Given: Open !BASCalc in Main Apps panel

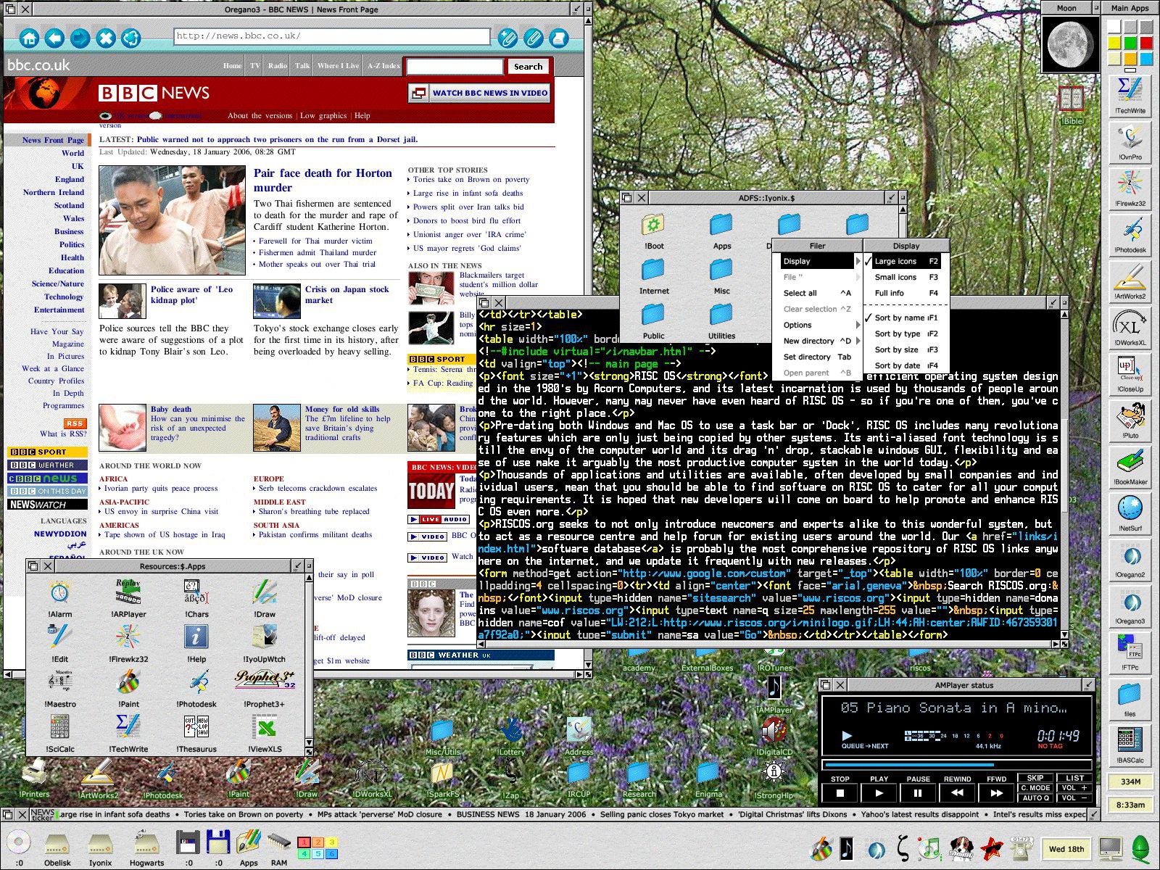Looking at the screenshot, I should tap(1130, 745).
